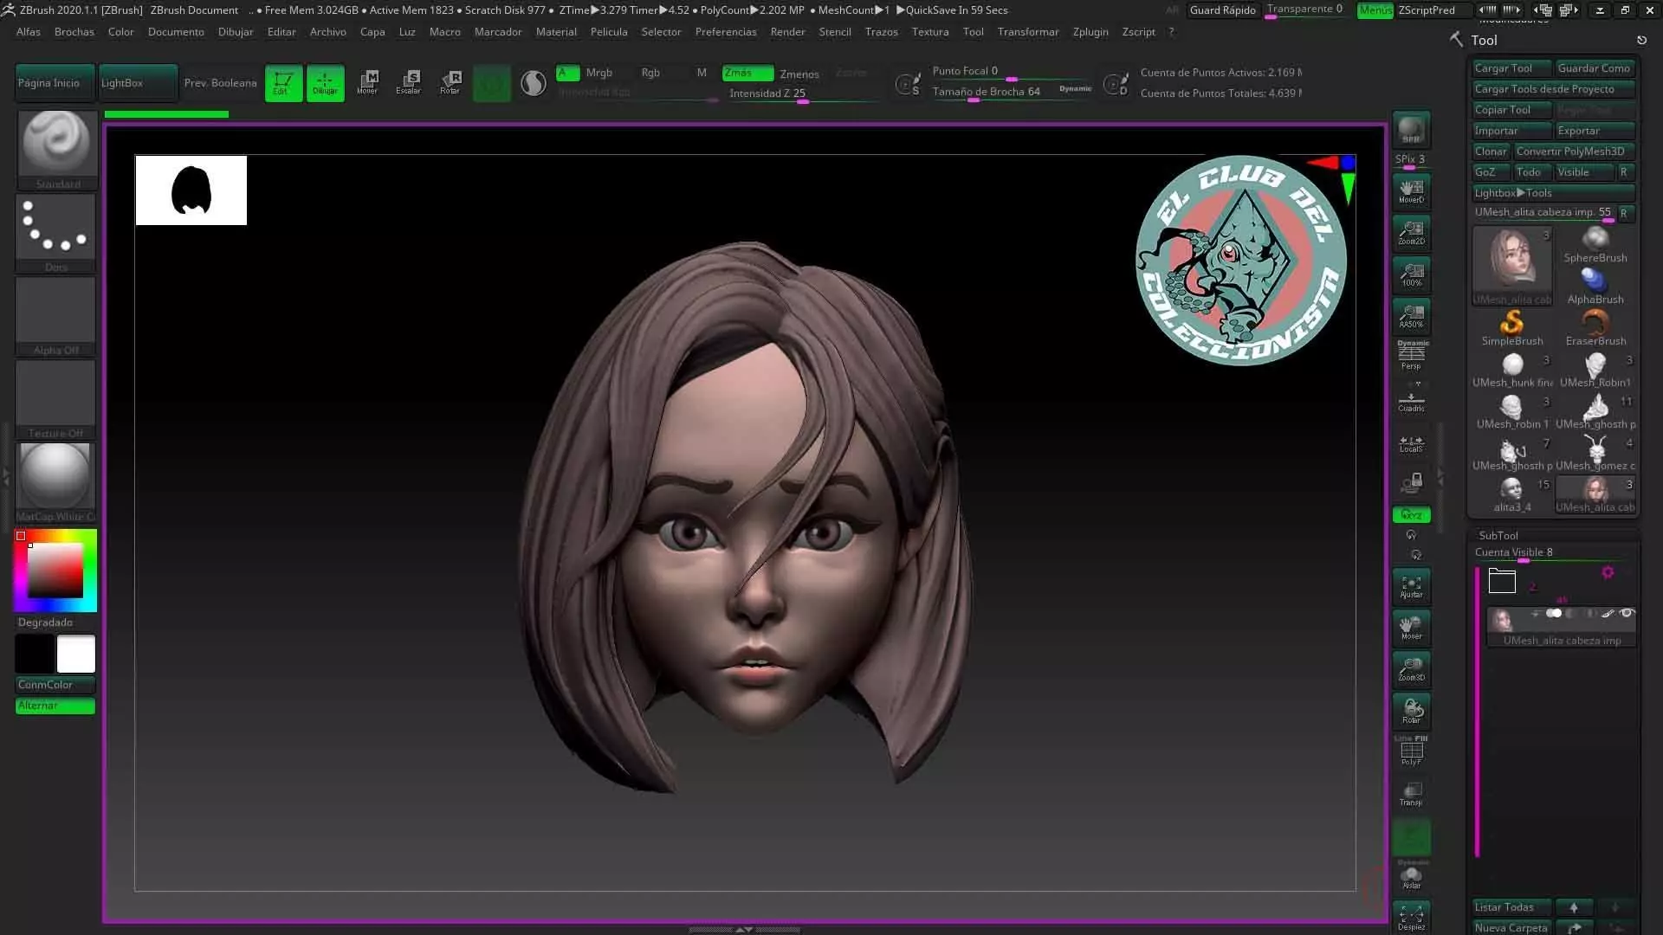This screenshot has height=935, width=1663.
Task: Select the EraserBrush tool
Action: [1595, 327]
